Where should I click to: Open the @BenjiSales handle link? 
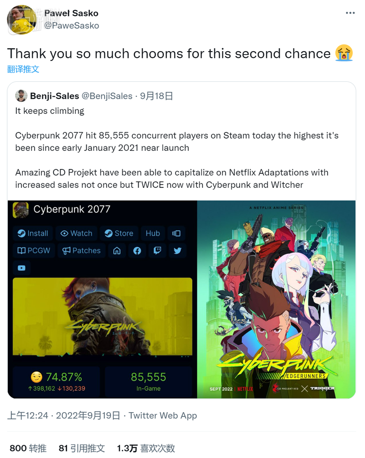(x=107, y=96)
